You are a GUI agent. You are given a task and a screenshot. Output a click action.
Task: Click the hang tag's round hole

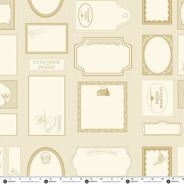(x=125, y=15)
